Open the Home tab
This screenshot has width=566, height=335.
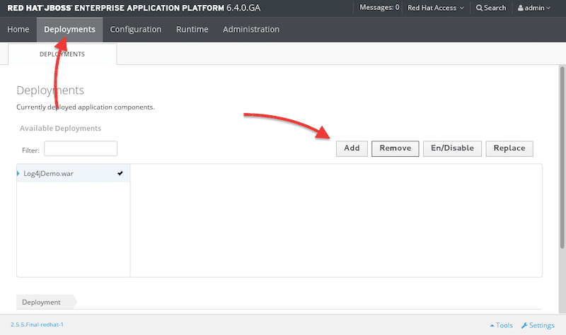[x=18, y=30]
